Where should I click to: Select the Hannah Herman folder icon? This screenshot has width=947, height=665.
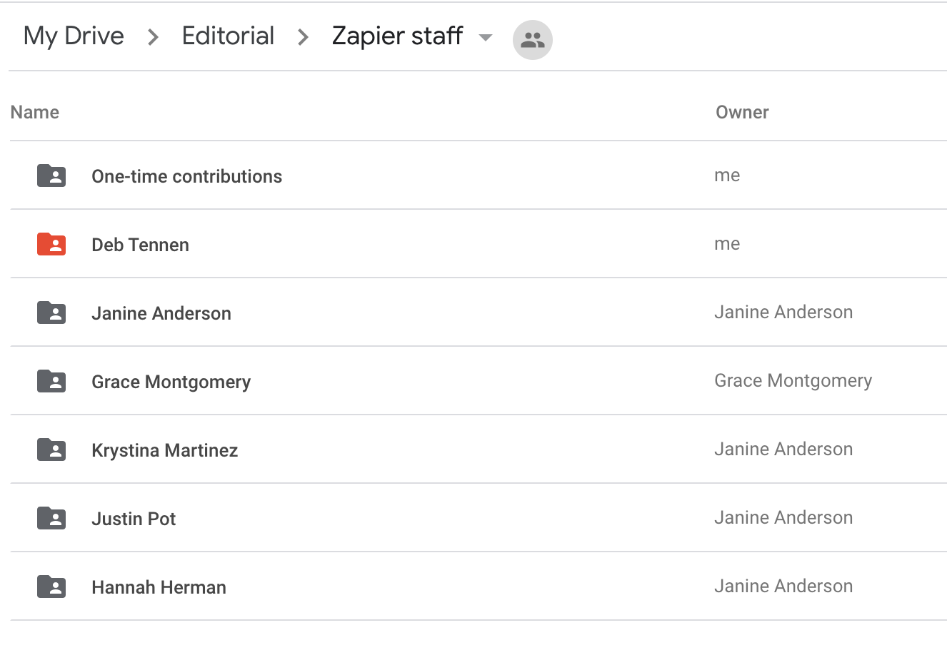[51, 587]
